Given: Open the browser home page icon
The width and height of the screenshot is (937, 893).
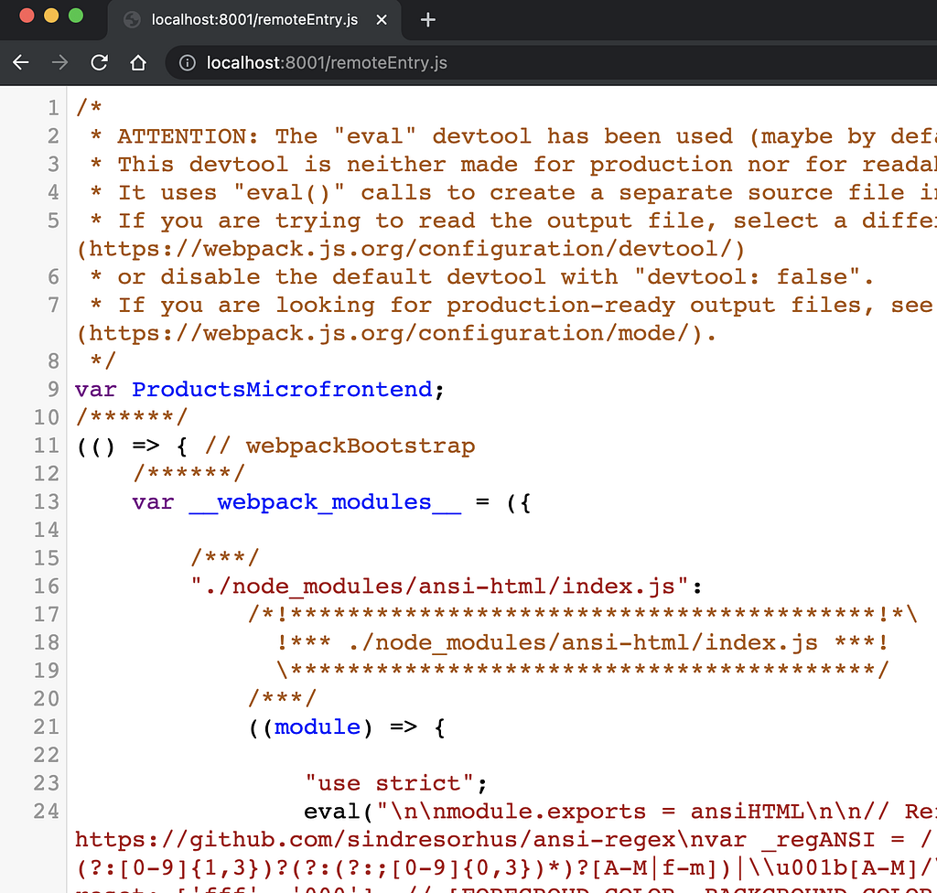Looking at the screenshot, I should click(138, 62).
